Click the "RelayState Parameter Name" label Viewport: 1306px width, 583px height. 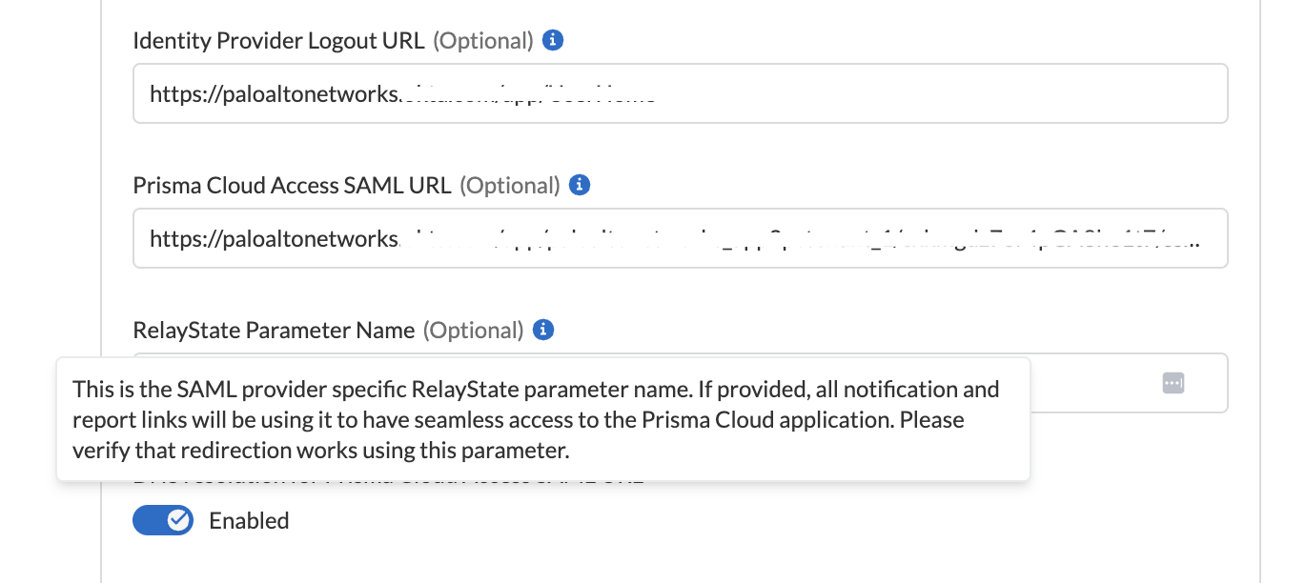tap(274, 331)
